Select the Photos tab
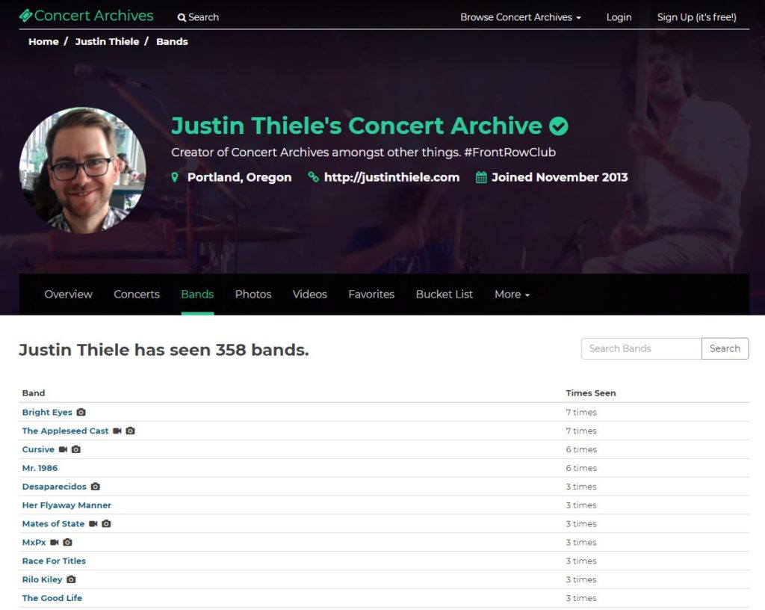Viewport: 765px width, 610px height. [253, 295]
